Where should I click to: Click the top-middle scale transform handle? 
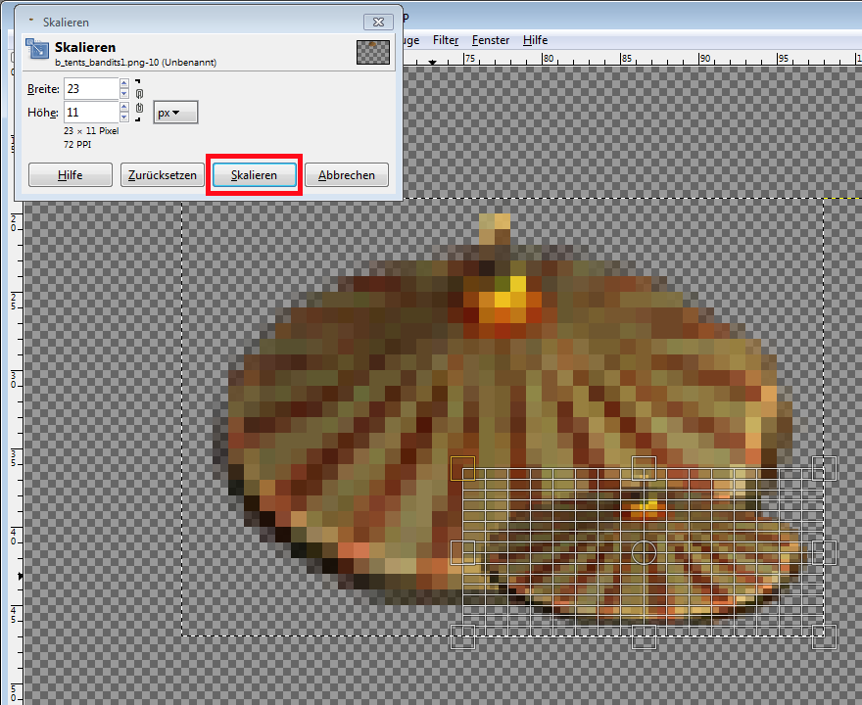tap(644, 468)
